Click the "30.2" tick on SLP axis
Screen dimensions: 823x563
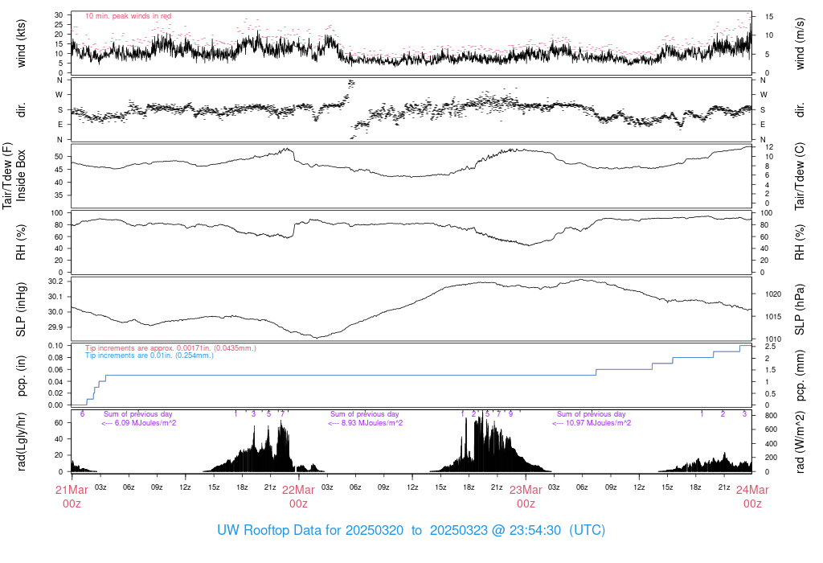(x=55, y=281)
